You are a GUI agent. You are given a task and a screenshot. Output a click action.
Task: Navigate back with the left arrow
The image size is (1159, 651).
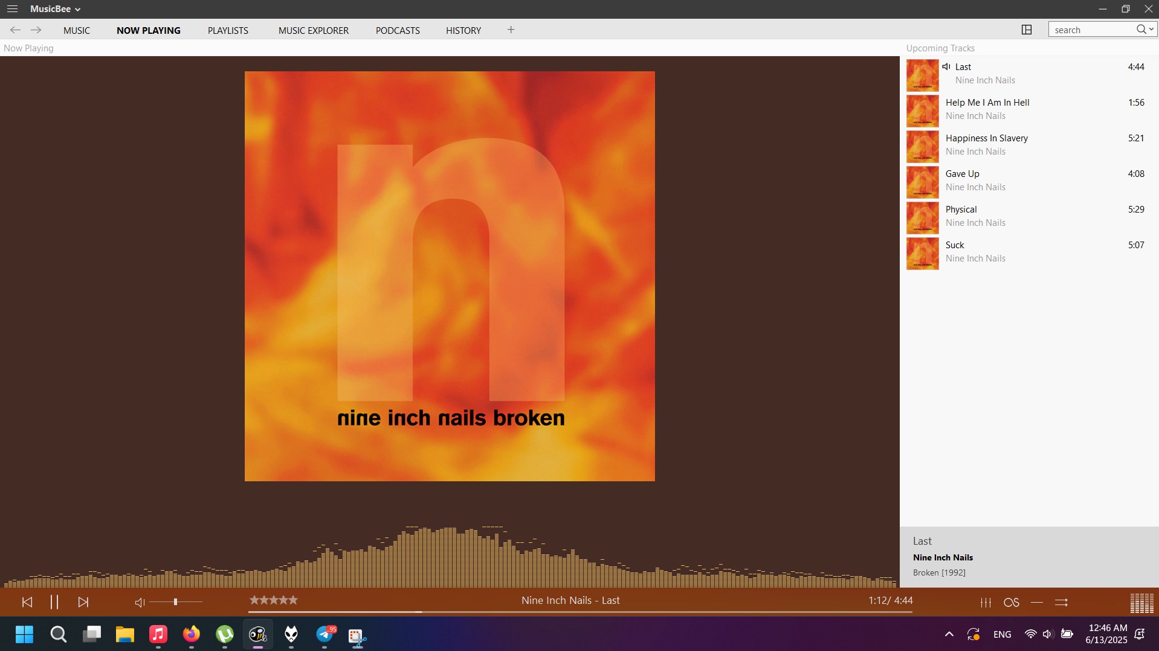(x=15, y=30)
